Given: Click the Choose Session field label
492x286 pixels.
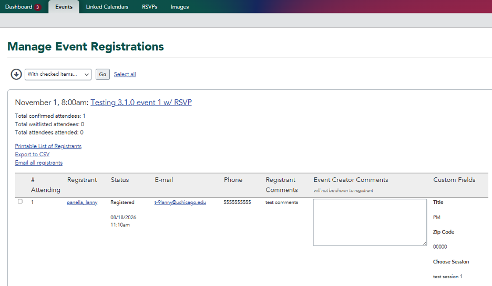Looking at the screenshot, I should pos(451,262).
